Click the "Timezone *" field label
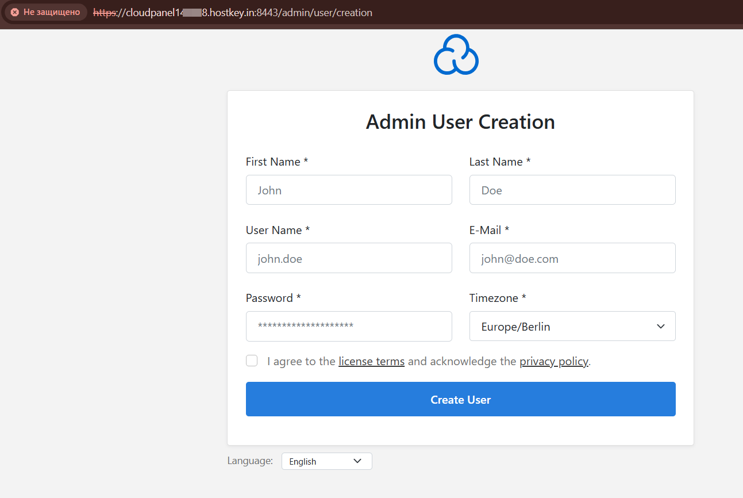The width and height of the screenshot is (743, 498). [x=497, y=298]
